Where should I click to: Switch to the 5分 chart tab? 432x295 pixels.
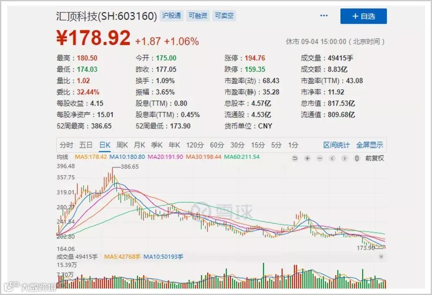(276, 145)
